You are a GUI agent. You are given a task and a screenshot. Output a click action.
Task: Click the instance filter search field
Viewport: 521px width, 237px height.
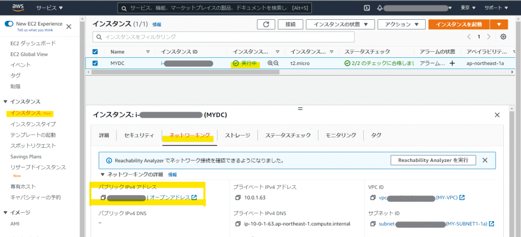275,37
